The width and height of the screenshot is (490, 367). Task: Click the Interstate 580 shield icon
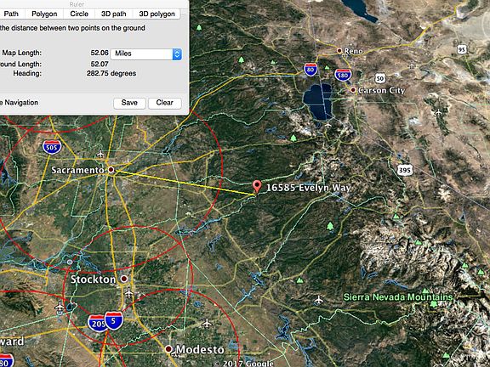pos(343,76)
